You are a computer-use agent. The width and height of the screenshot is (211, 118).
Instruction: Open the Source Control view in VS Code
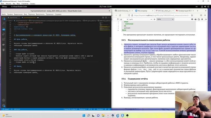(x=4, y=29)
